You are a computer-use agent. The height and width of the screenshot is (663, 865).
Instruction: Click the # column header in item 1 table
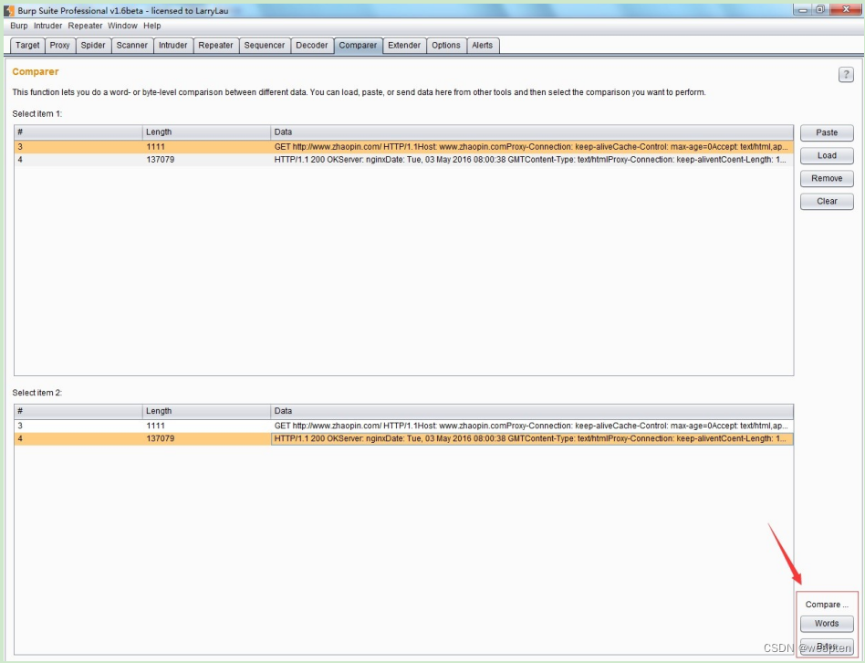[x=78, y=132]
